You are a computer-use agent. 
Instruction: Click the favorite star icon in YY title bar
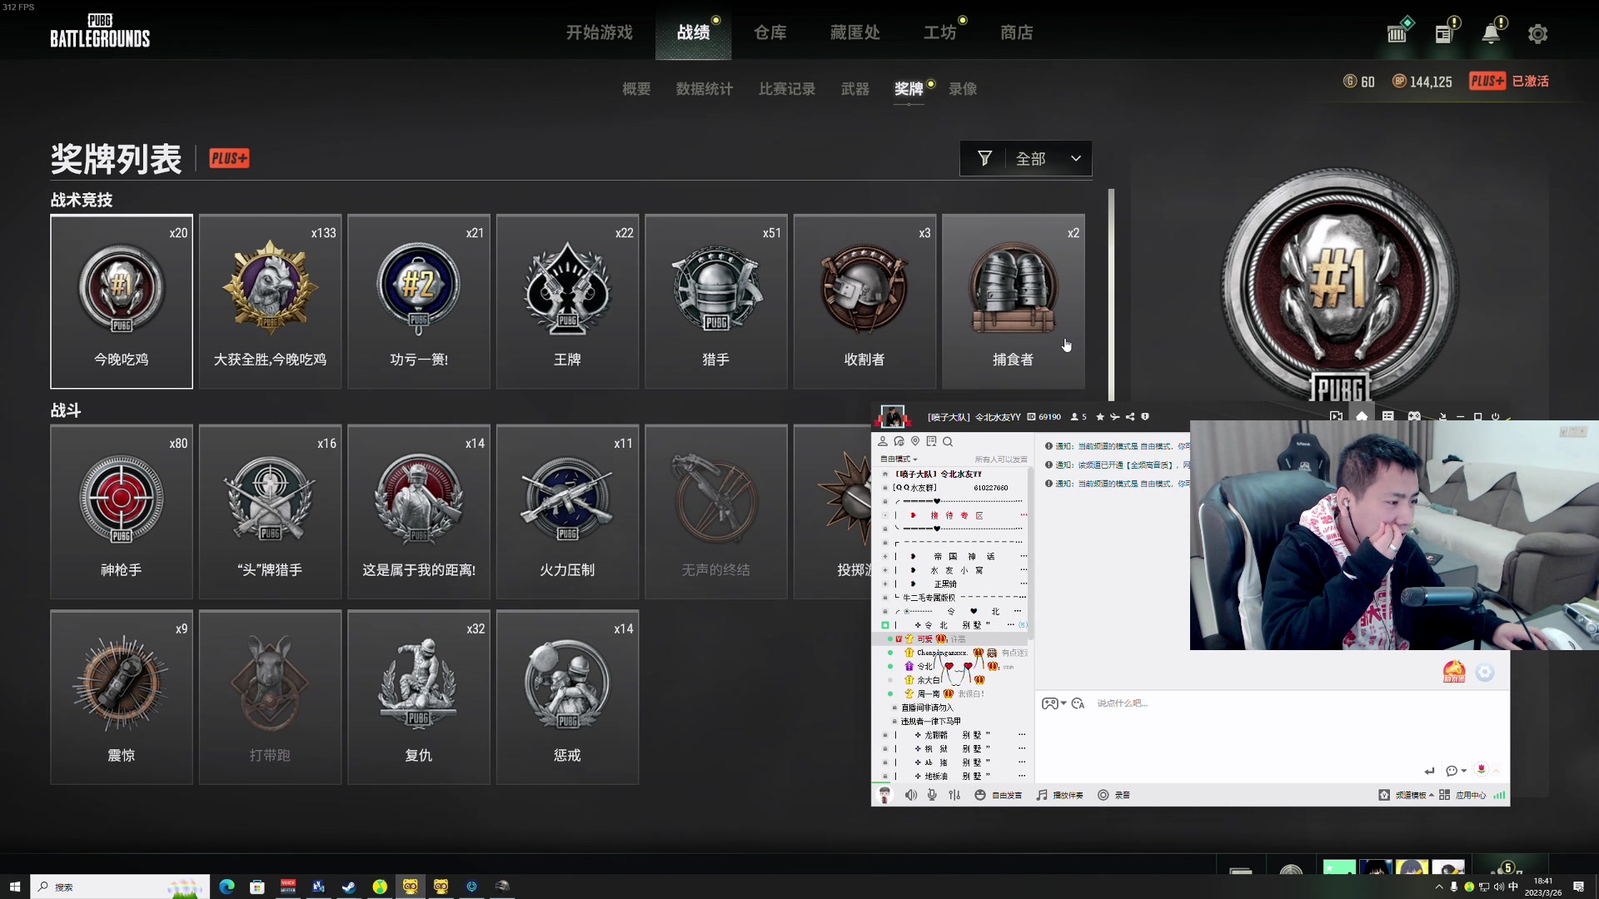pyautogui.click(x=1100, y=417)
